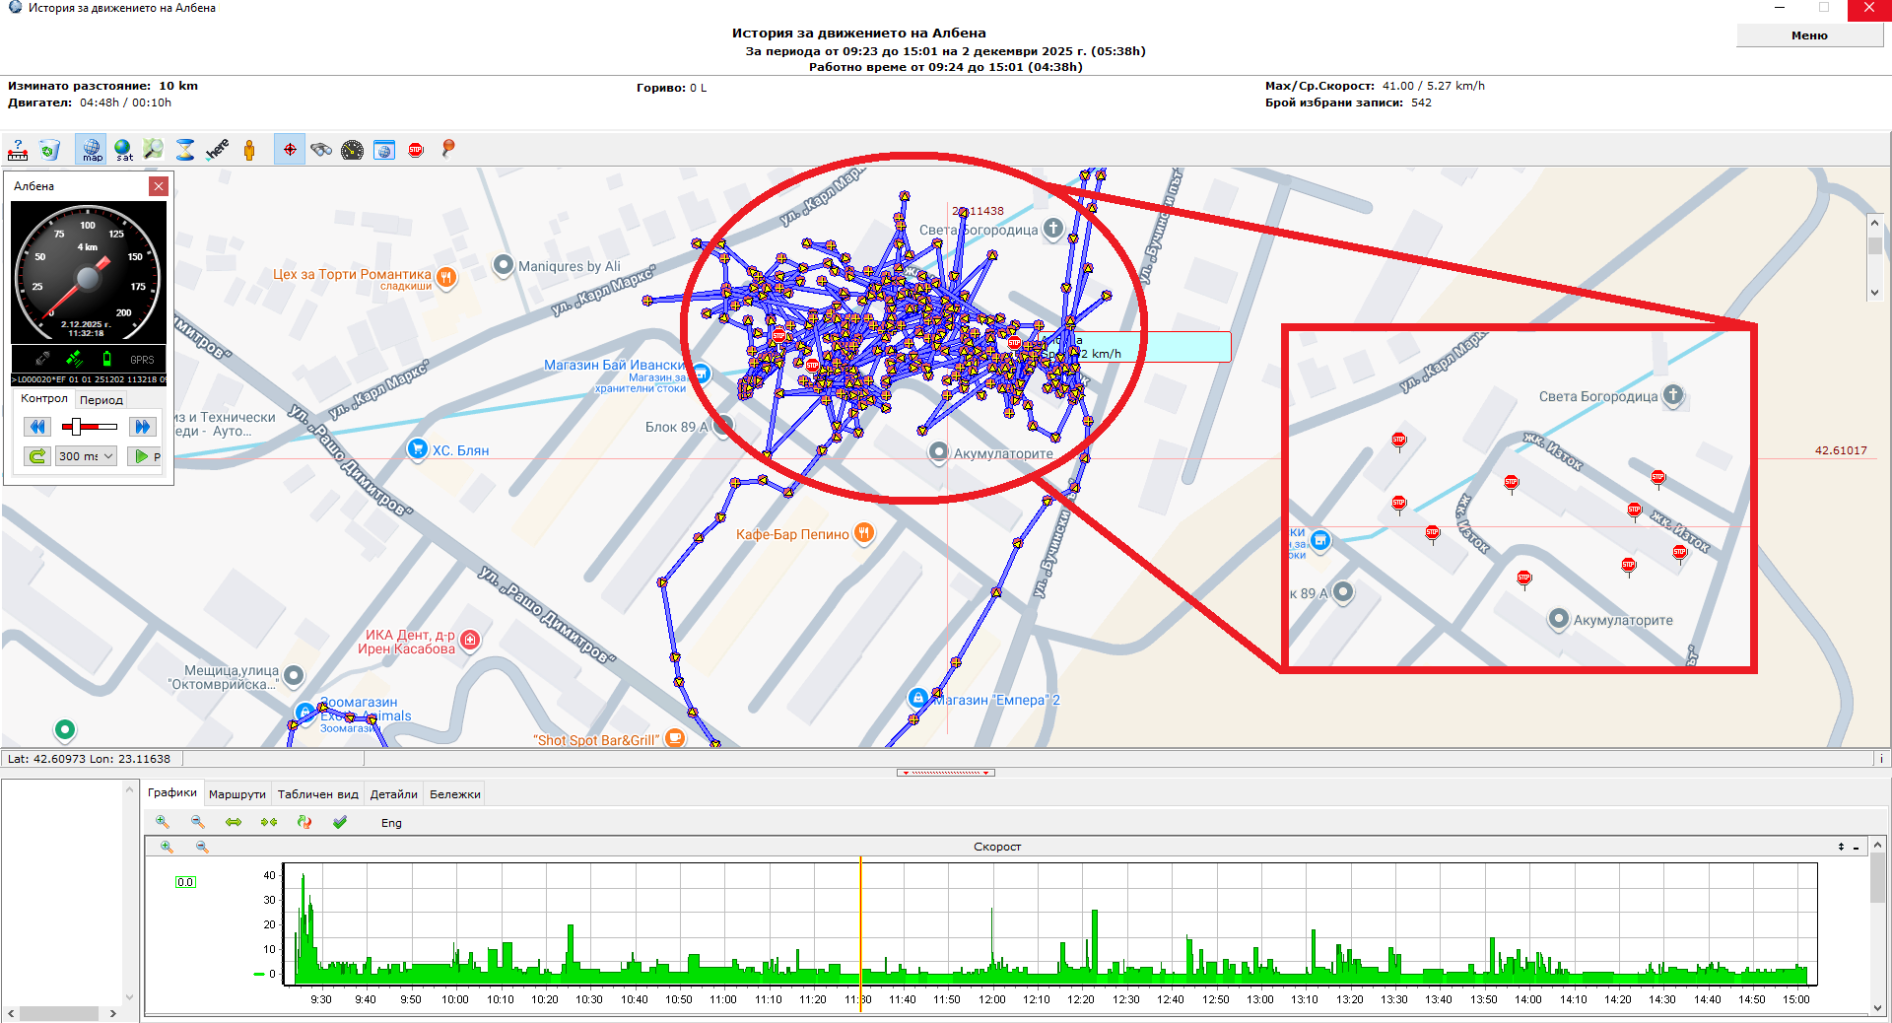Image resolution: width=1892 pixels, height=1023 pixels.
Task: Switch to the 'Период' tab
Action: (101, 400)
